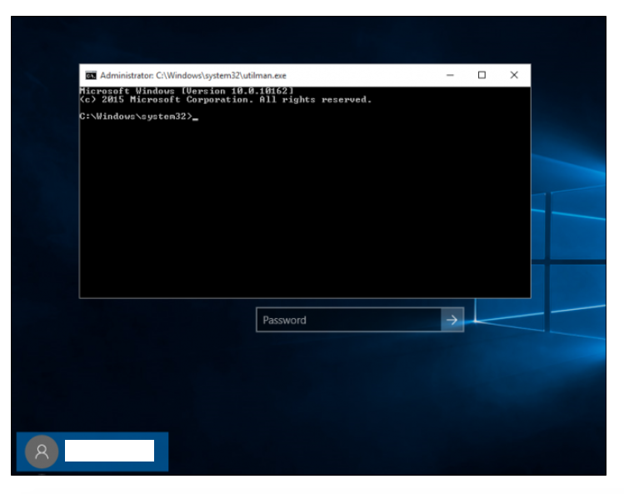Click the C:\Windows\system32> prompt line
The width and height of the screenshot is (624, 494).
[x=138, y=117]
